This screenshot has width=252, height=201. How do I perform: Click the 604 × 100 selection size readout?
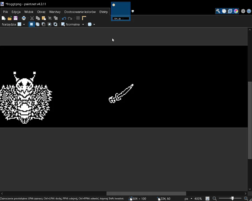click(x=139, y=199)
